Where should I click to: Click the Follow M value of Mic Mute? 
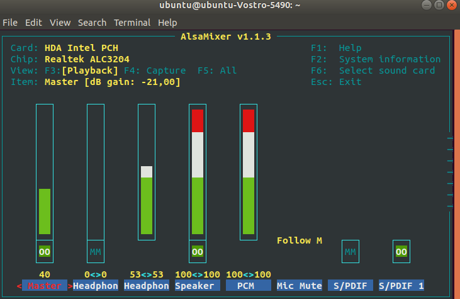pos(300,240)
